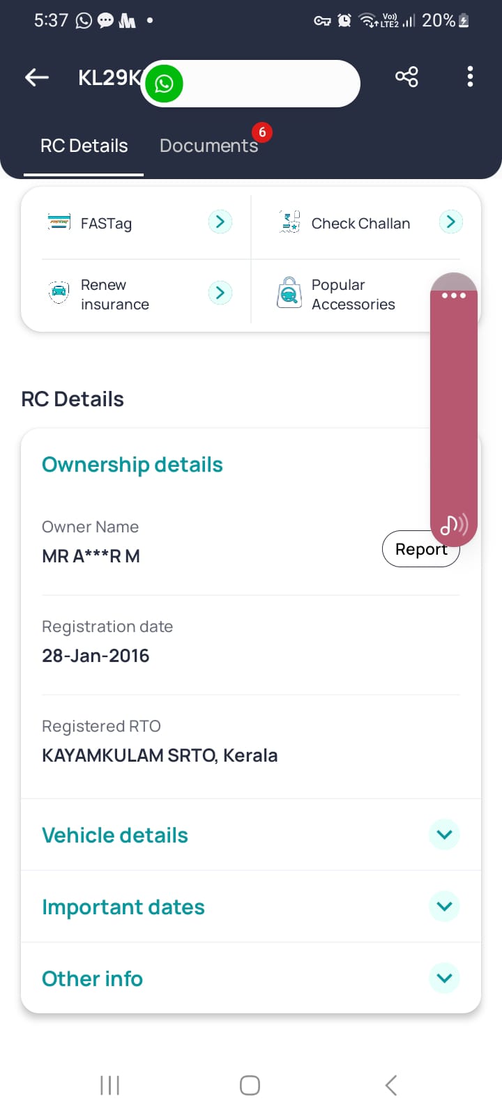Expand the Important dates section
Screen dimensions: 502x1115
444,906
